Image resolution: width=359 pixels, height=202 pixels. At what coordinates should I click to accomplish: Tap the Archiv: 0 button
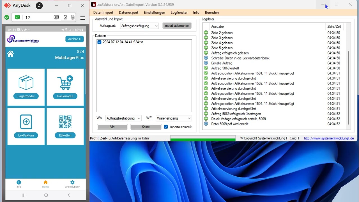point(75,39)
